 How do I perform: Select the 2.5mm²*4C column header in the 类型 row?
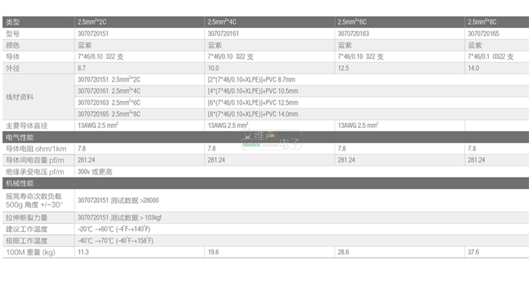[x=222, y=22]
